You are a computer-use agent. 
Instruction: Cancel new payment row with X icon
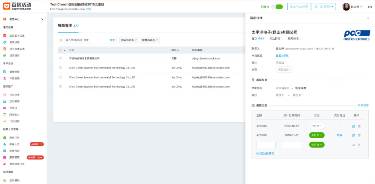(359, 145)
